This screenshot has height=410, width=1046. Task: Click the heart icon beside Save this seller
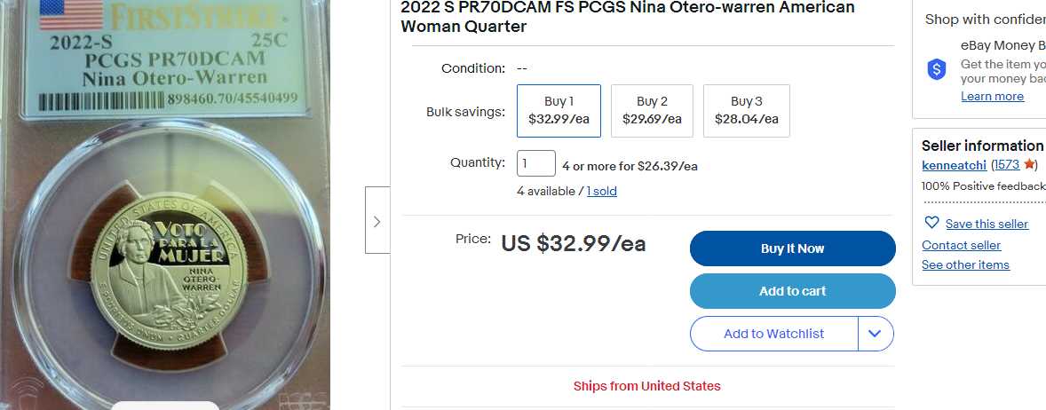click(931, 223)
